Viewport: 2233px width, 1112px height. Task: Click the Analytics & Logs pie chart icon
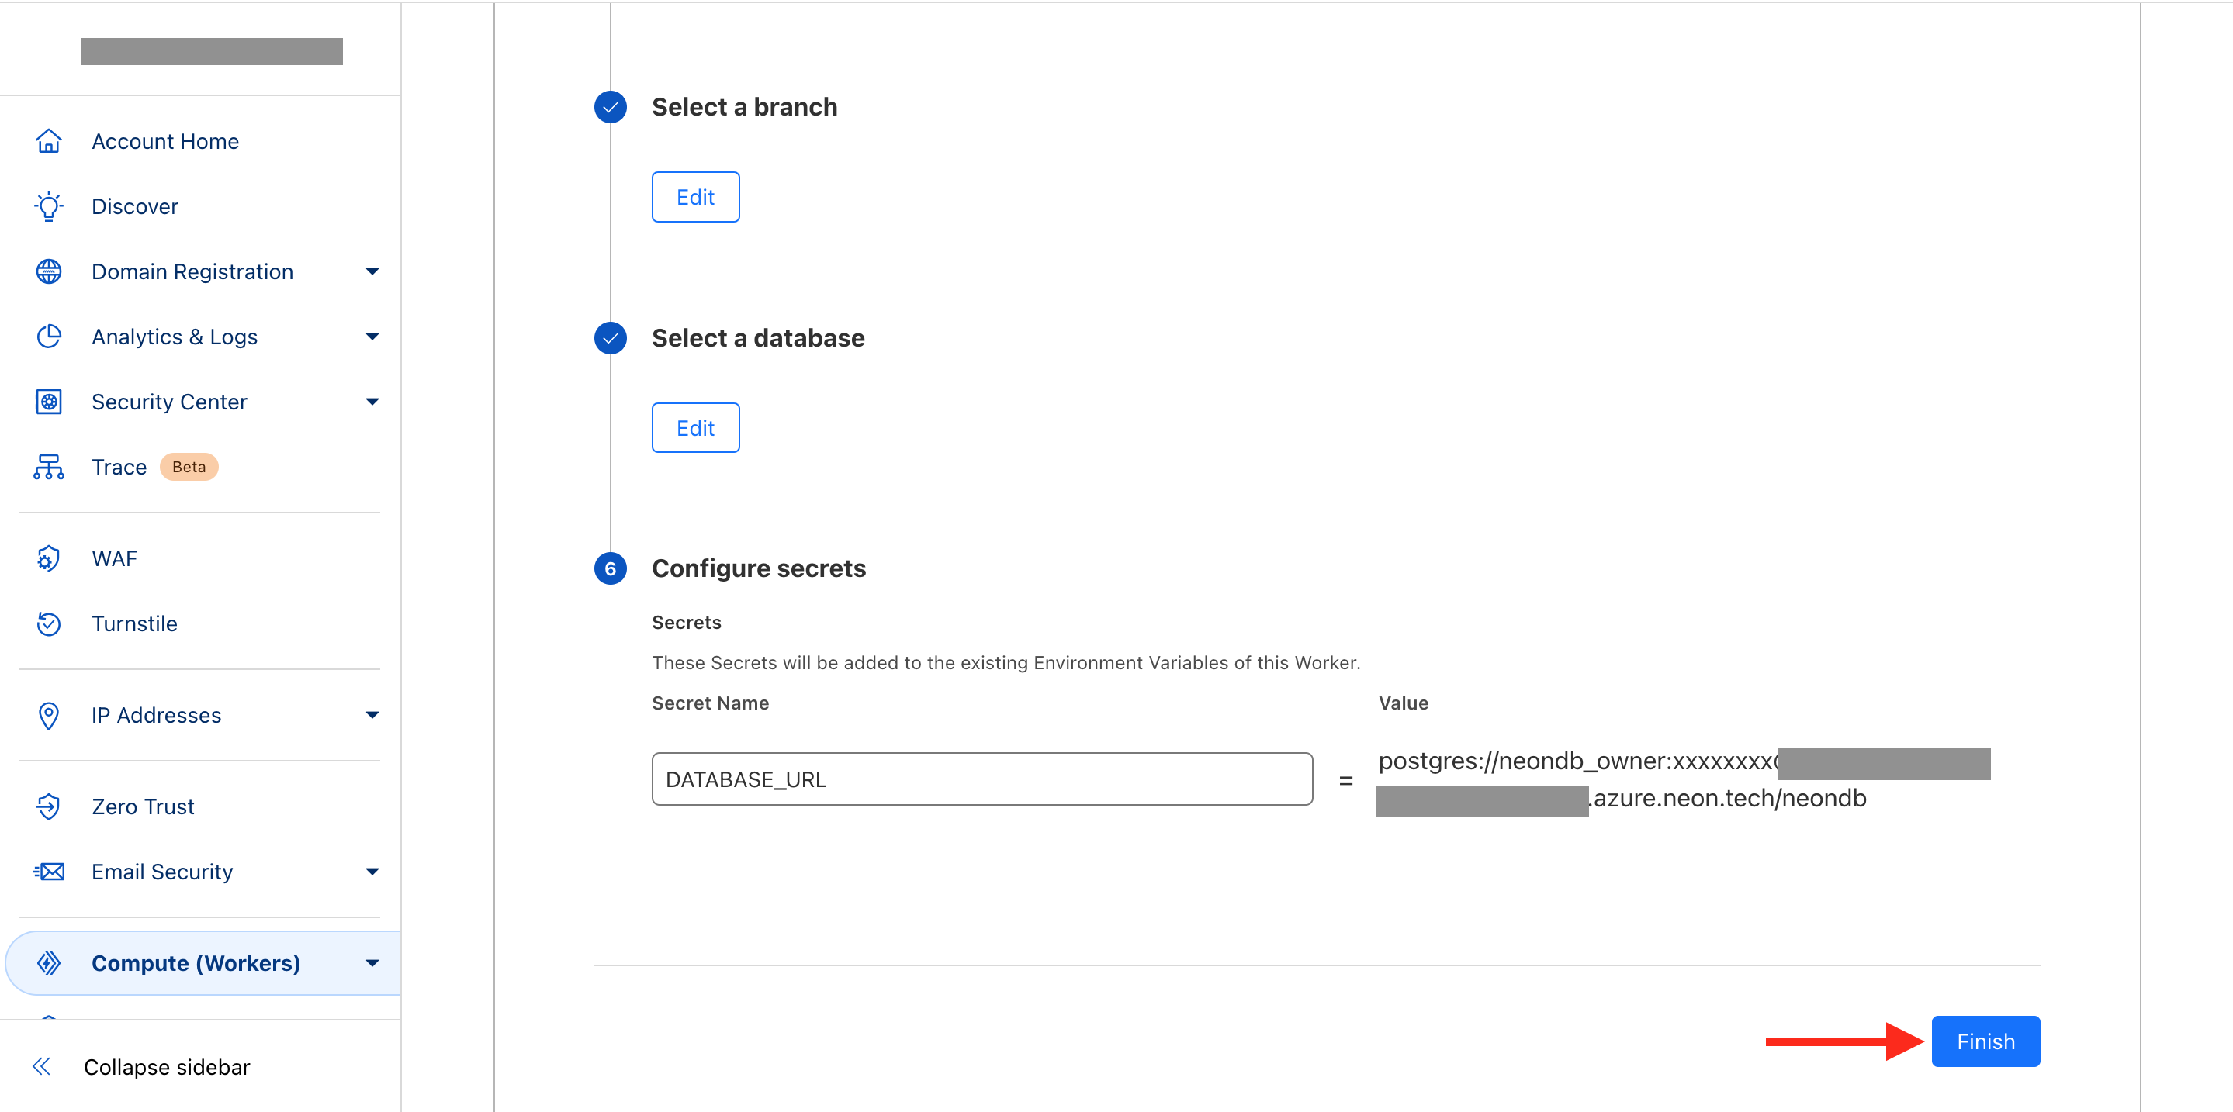[x=49, y=336]
